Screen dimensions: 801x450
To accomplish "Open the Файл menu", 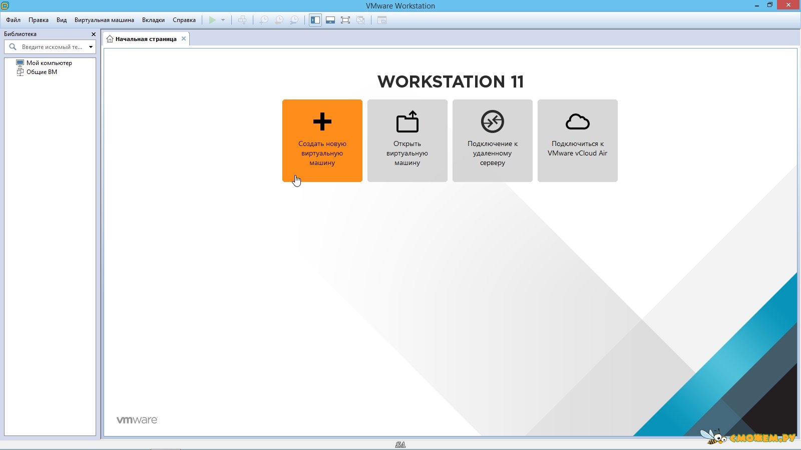I will click(x=14, y=20).
